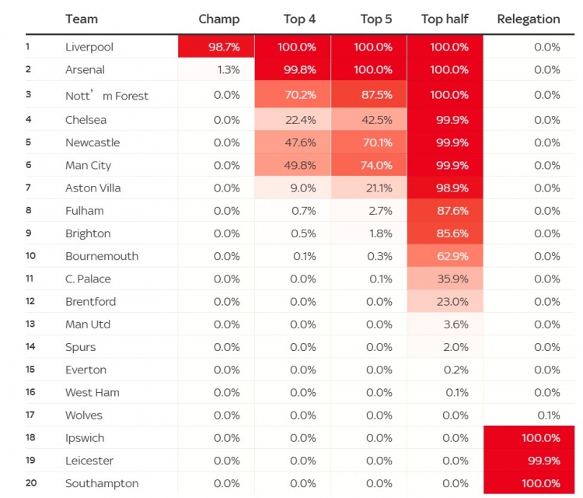Screen dimensions: 583x498
Task: Click the Team column header
Action: [x=82, y=19]
